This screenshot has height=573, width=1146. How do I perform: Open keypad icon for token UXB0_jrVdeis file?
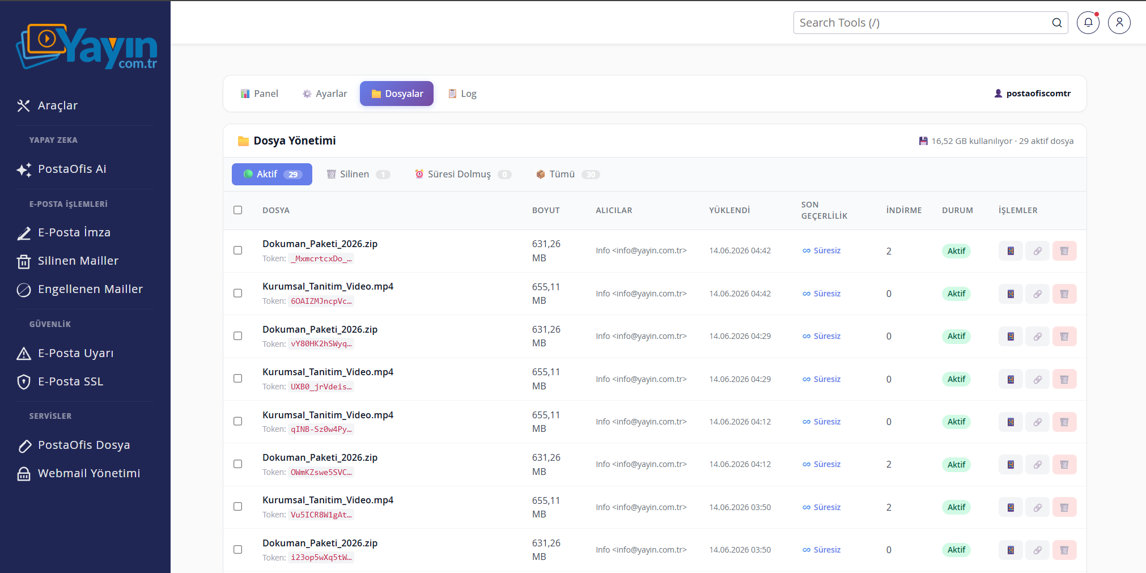(x=1011, y=379)
